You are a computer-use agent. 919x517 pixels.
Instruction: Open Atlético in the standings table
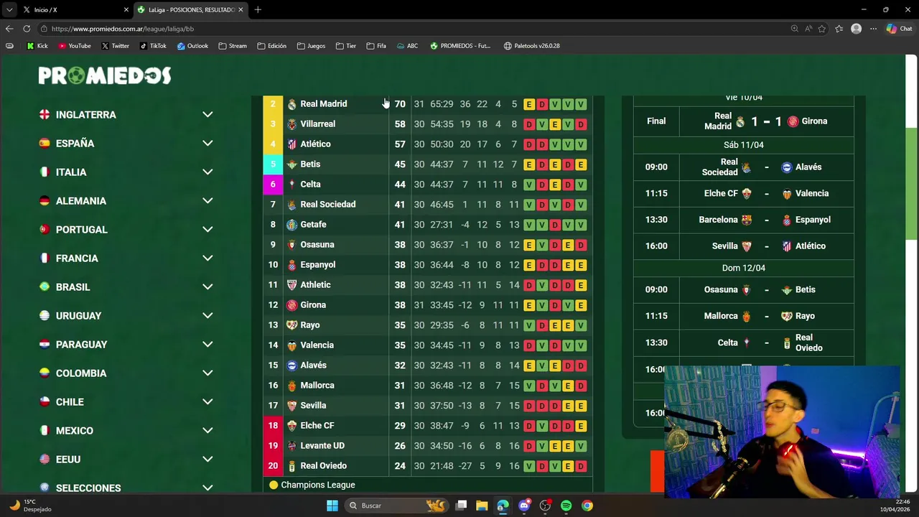(x=315, y=144)
